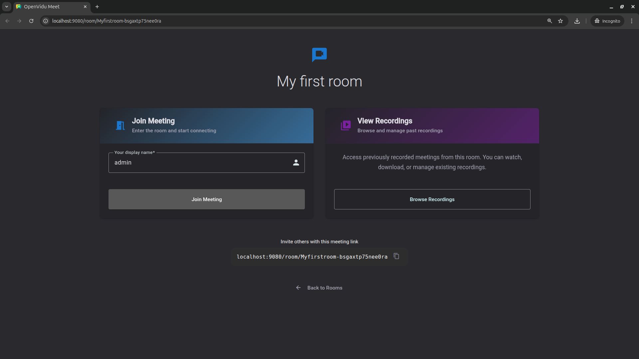
Task: Click the copy meeting link icon
Action: 396,256
